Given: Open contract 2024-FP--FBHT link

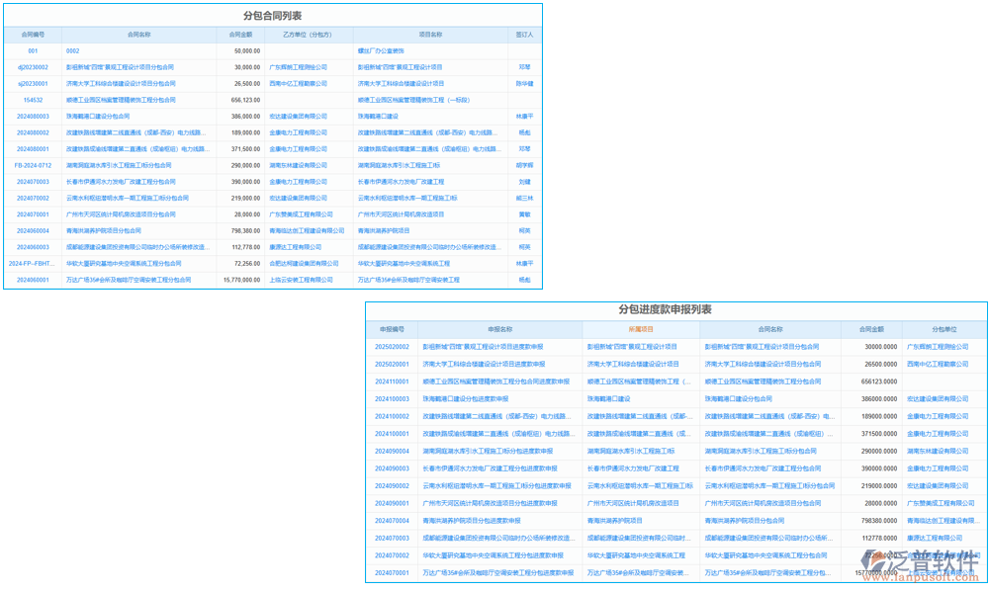Looking at the screenshot, I should (33, 264).
